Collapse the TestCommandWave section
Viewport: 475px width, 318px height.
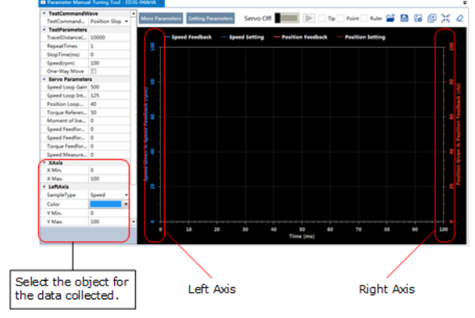(45, 13)
